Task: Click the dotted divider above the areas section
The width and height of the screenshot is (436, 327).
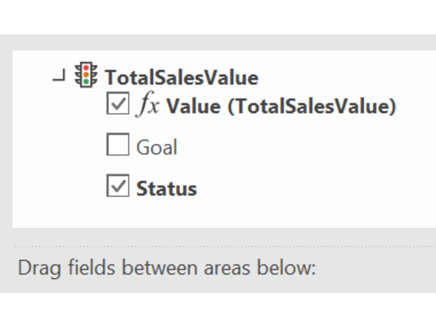Action: click(218, 246)
